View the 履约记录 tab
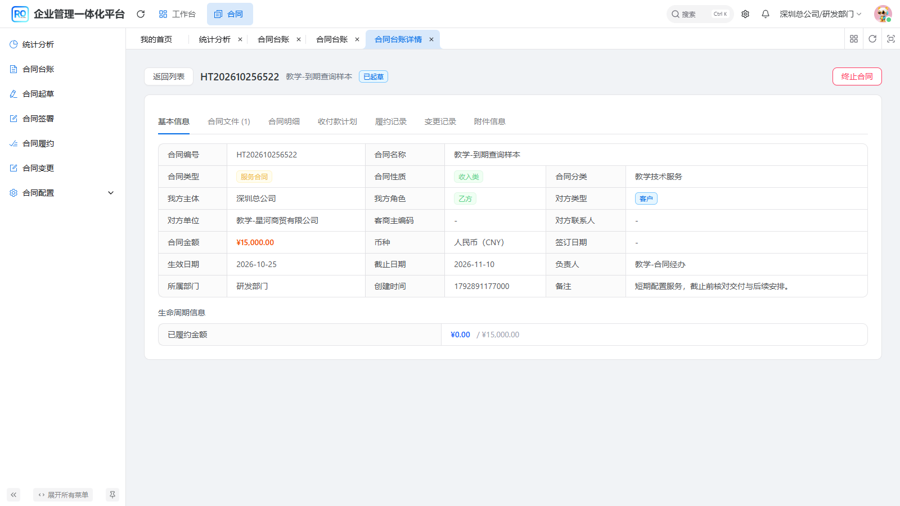The image size is (900, 506). [x=391, y=121]
